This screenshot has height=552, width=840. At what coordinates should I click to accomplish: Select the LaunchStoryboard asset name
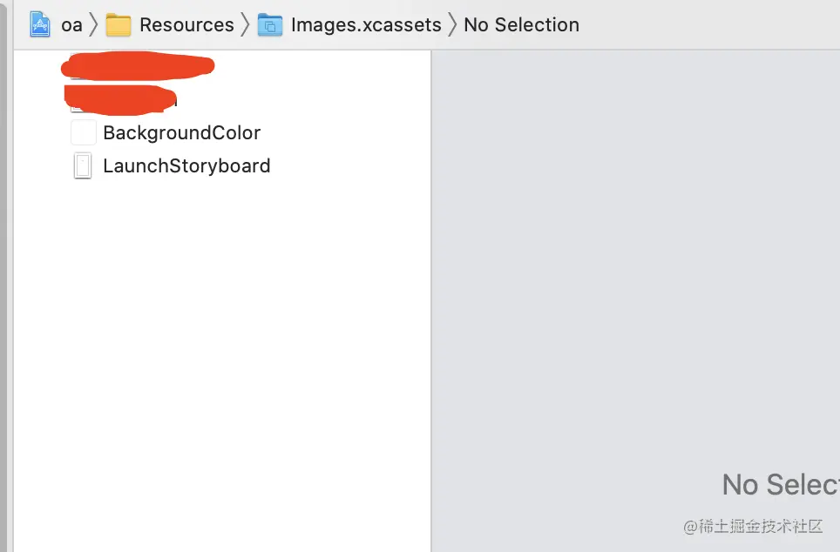coord(186,165)
